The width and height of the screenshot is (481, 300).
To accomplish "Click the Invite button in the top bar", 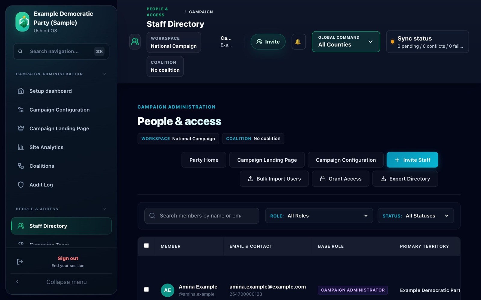I will [x=268, y=42].
